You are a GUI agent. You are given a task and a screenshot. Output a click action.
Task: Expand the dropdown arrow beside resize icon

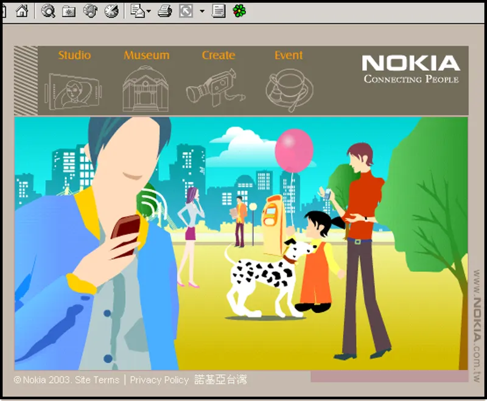(202, 12)
